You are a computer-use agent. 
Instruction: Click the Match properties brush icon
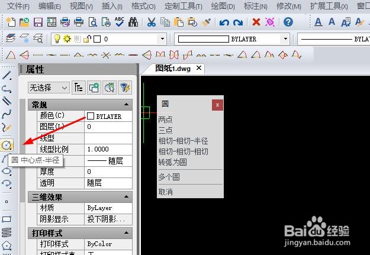pyautogui.click(x=206, y=22)
